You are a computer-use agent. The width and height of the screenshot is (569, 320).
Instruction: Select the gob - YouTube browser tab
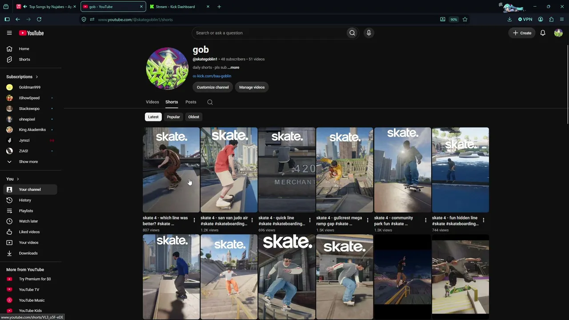click(113, 7)
